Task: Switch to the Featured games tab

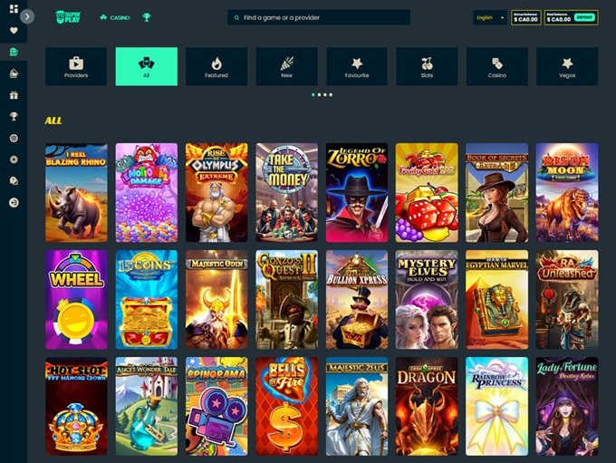Action: pos(217,66)
